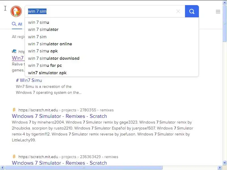227x170 pixels.
Task: Click Scratch favicon beside project 236363429 URL
Action: tap(14, 156)
